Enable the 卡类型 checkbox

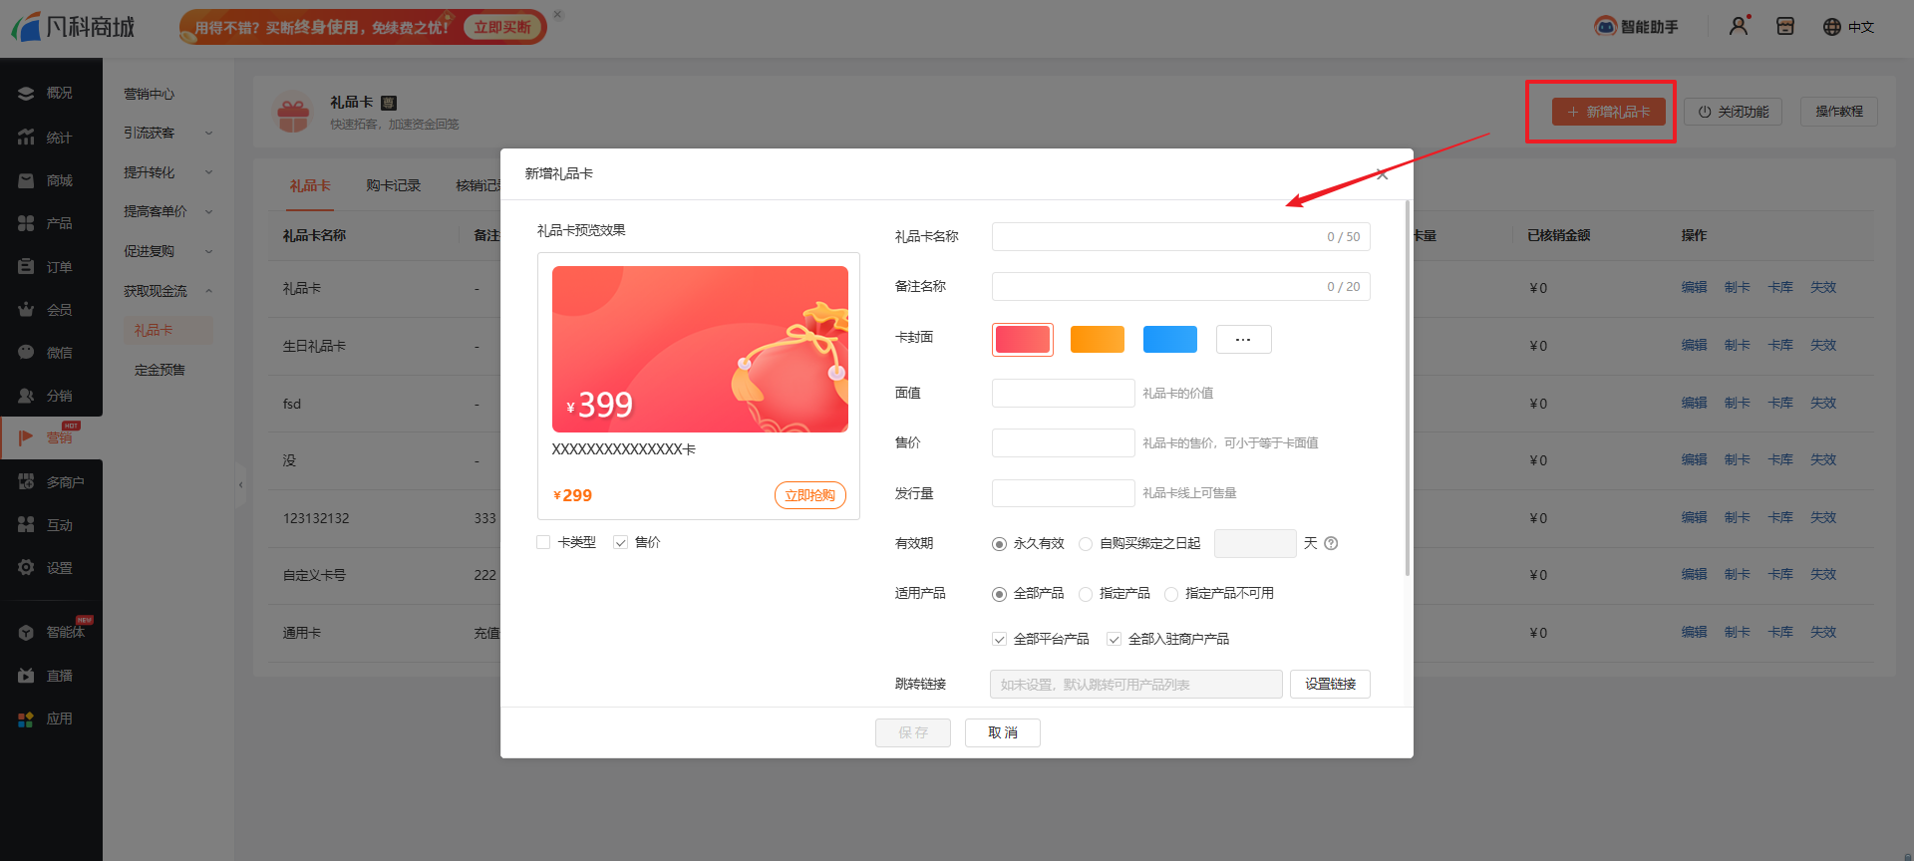coord(543,542)
